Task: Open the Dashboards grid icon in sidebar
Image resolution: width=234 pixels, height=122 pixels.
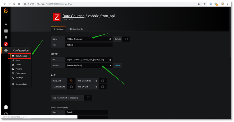Action: pos(6,31)
